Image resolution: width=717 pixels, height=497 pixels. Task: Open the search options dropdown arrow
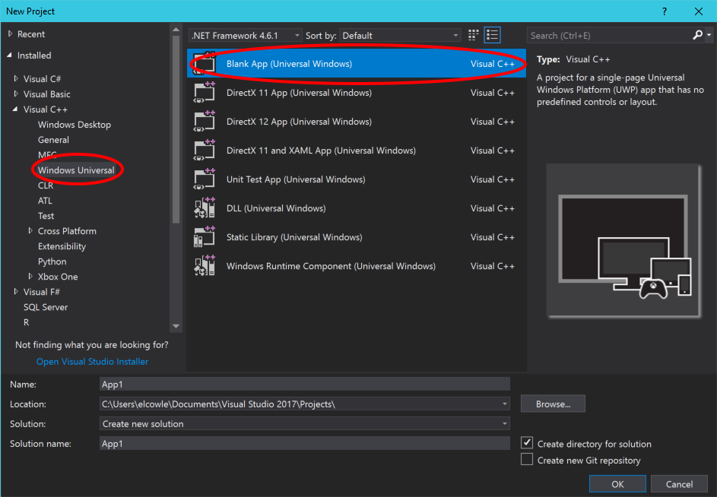click(709, 35)
